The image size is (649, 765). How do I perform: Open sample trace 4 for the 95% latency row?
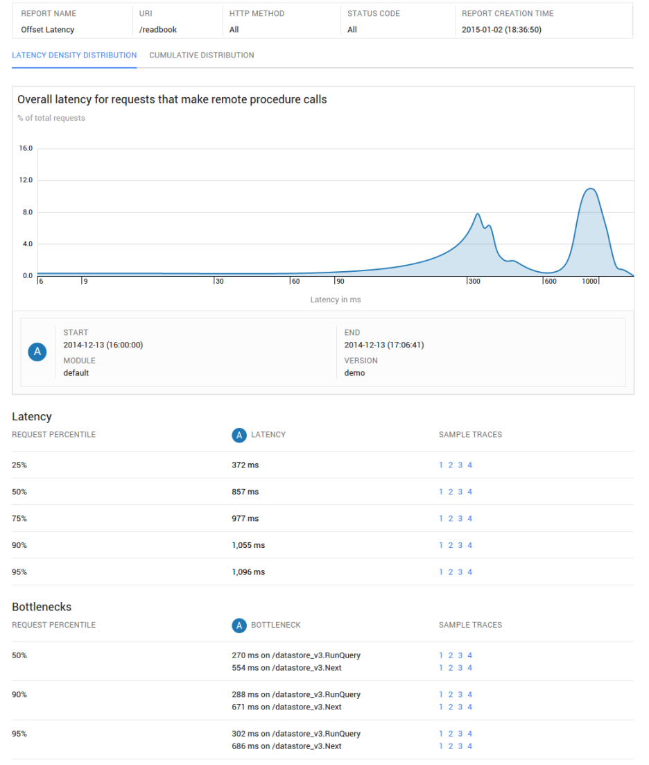(469, 571)
